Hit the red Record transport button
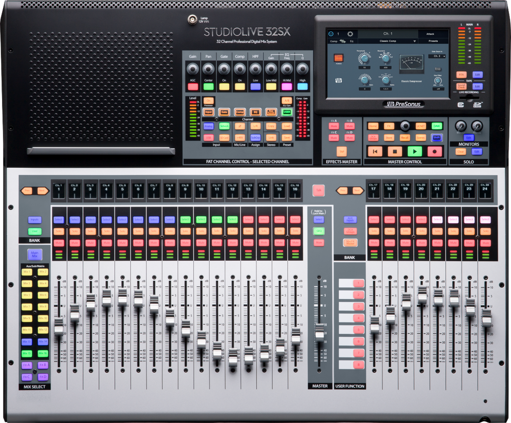This screenshot has width=511, height=423. (435, 151)
